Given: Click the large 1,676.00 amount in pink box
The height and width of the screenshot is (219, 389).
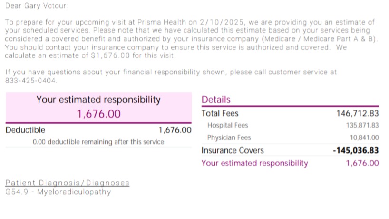Looking at the screenshot, I should pos(99,114).
